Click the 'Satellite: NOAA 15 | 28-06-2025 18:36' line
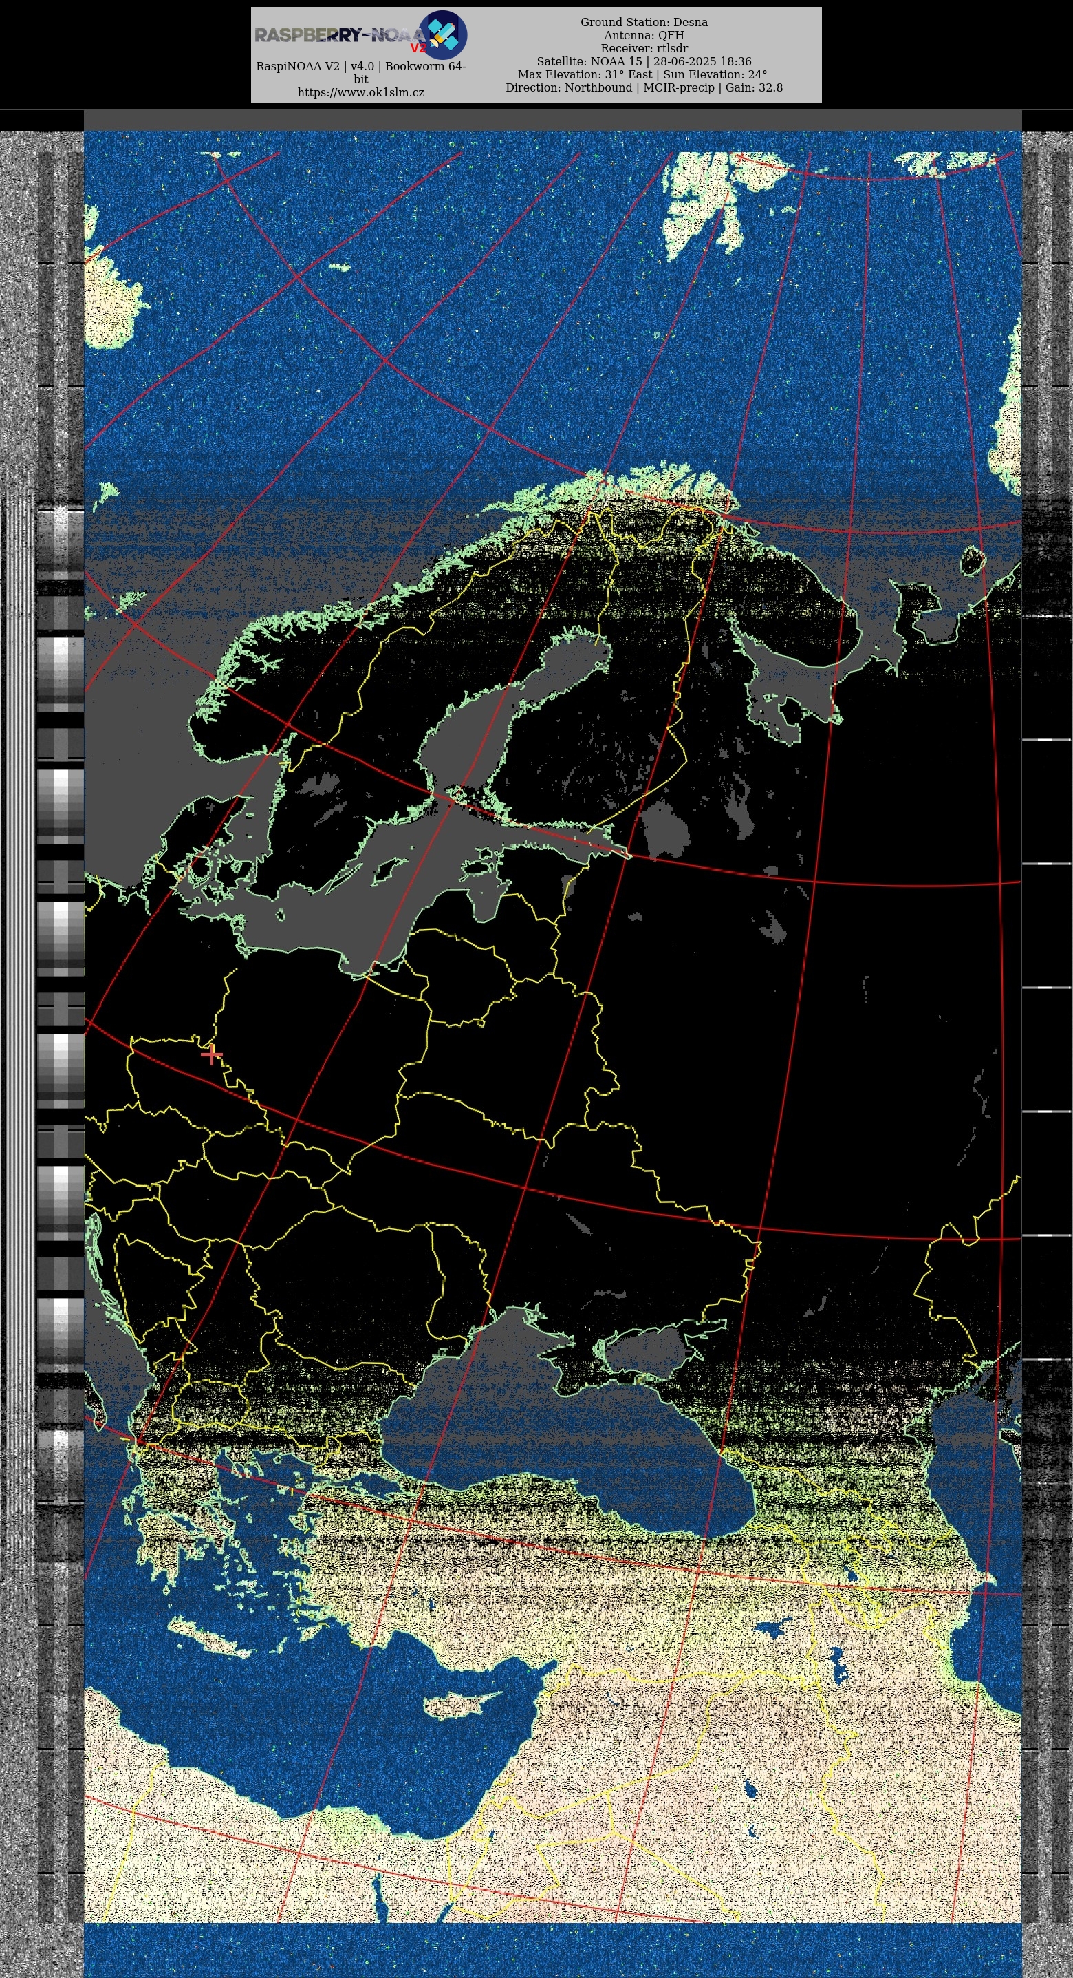The height and width of the screenshot is (1978, 1073). [644, 61]
